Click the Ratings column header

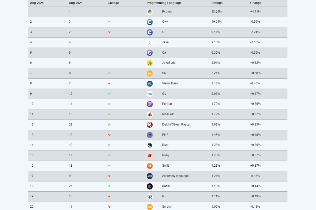tap(217, 3)
